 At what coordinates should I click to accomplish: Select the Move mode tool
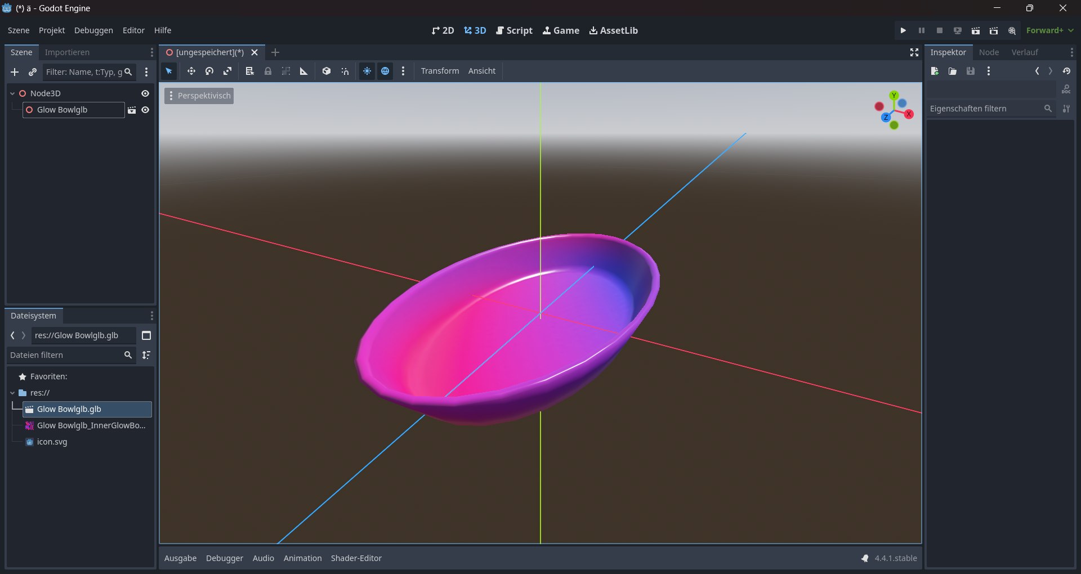(x=191, y=71)
